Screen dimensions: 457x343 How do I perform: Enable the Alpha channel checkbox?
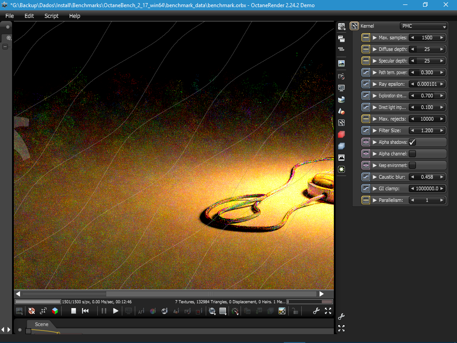(x=412, y=154)
